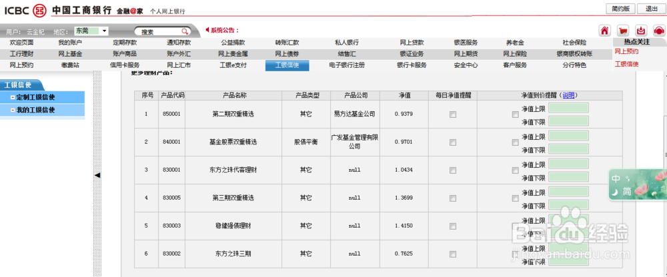This screenshot has width=667, height=277.
Task: Click the 产品名称 column header
Action: (234, 95)
